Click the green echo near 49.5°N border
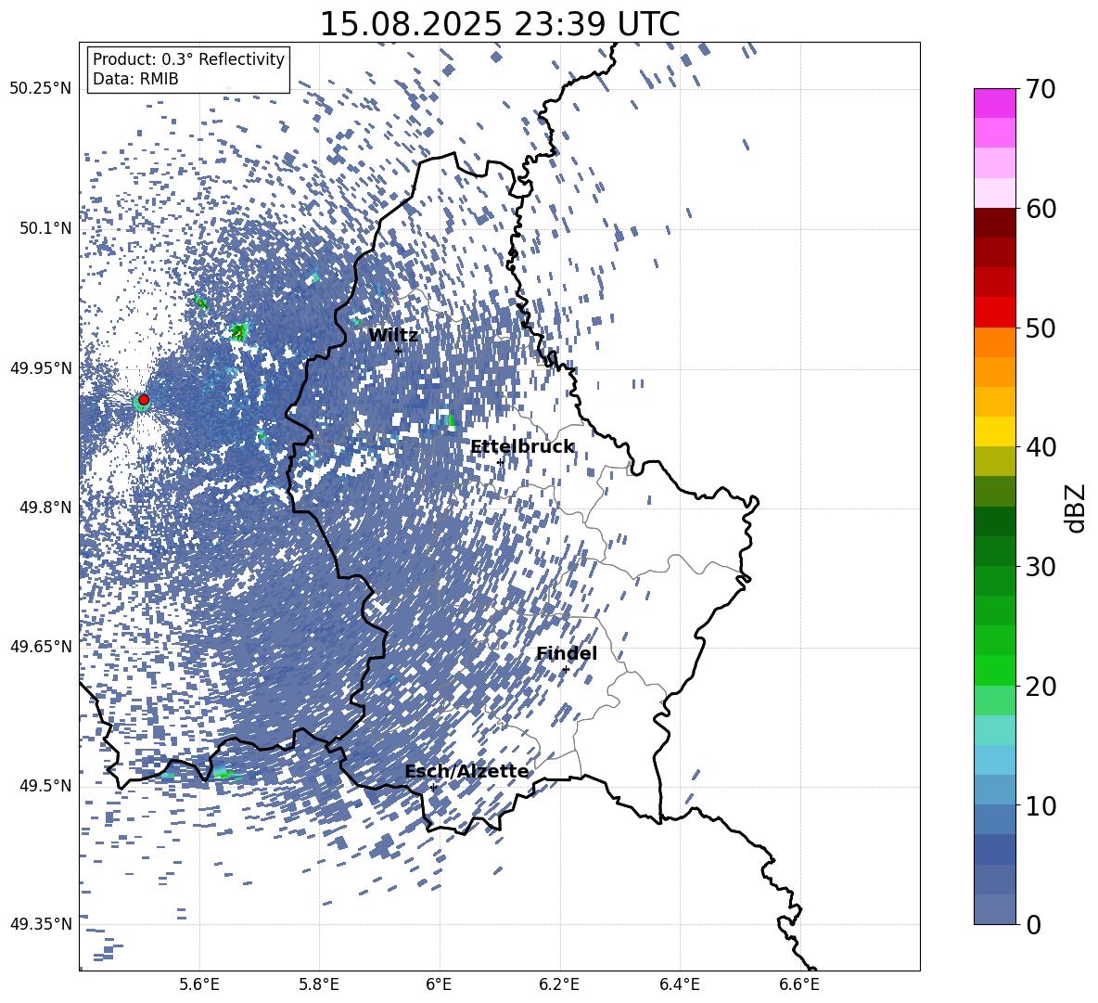1098x1003 pixels. point(226,773)
